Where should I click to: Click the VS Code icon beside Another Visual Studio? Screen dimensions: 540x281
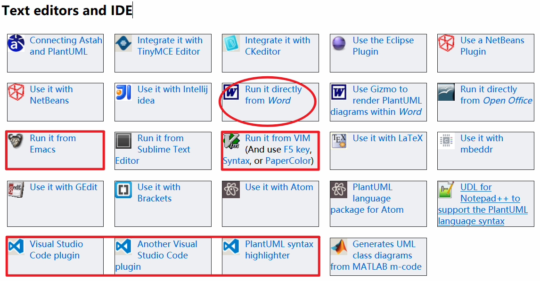click(x=123, y=247)
